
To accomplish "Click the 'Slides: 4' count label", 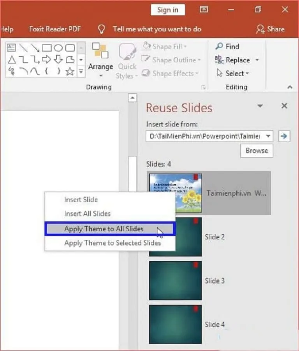I will (158, 164).
